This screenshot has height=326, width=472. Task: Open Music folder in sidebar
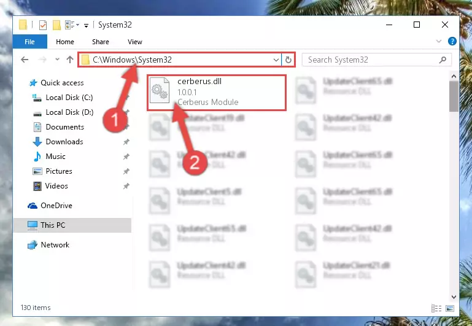coord(55,157)
